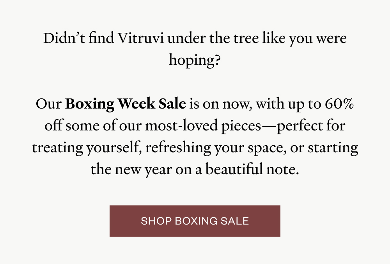Click the word "Our" starting the paragraph
This screenshot has height=264, width=390.
[x=48, y=104]
